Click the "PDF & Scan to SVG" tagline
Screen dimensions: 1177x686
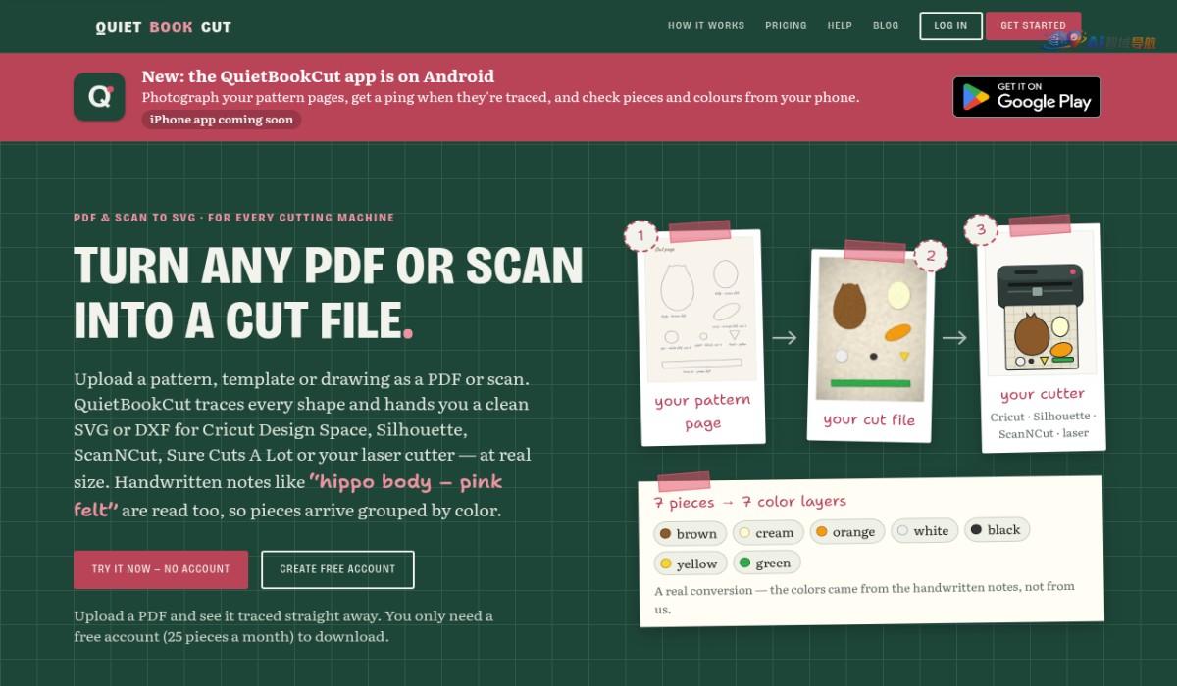tap(233, 218)
